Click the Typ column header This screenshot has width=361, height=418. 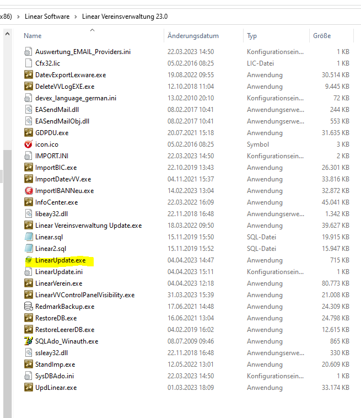(x=252, y=36)
